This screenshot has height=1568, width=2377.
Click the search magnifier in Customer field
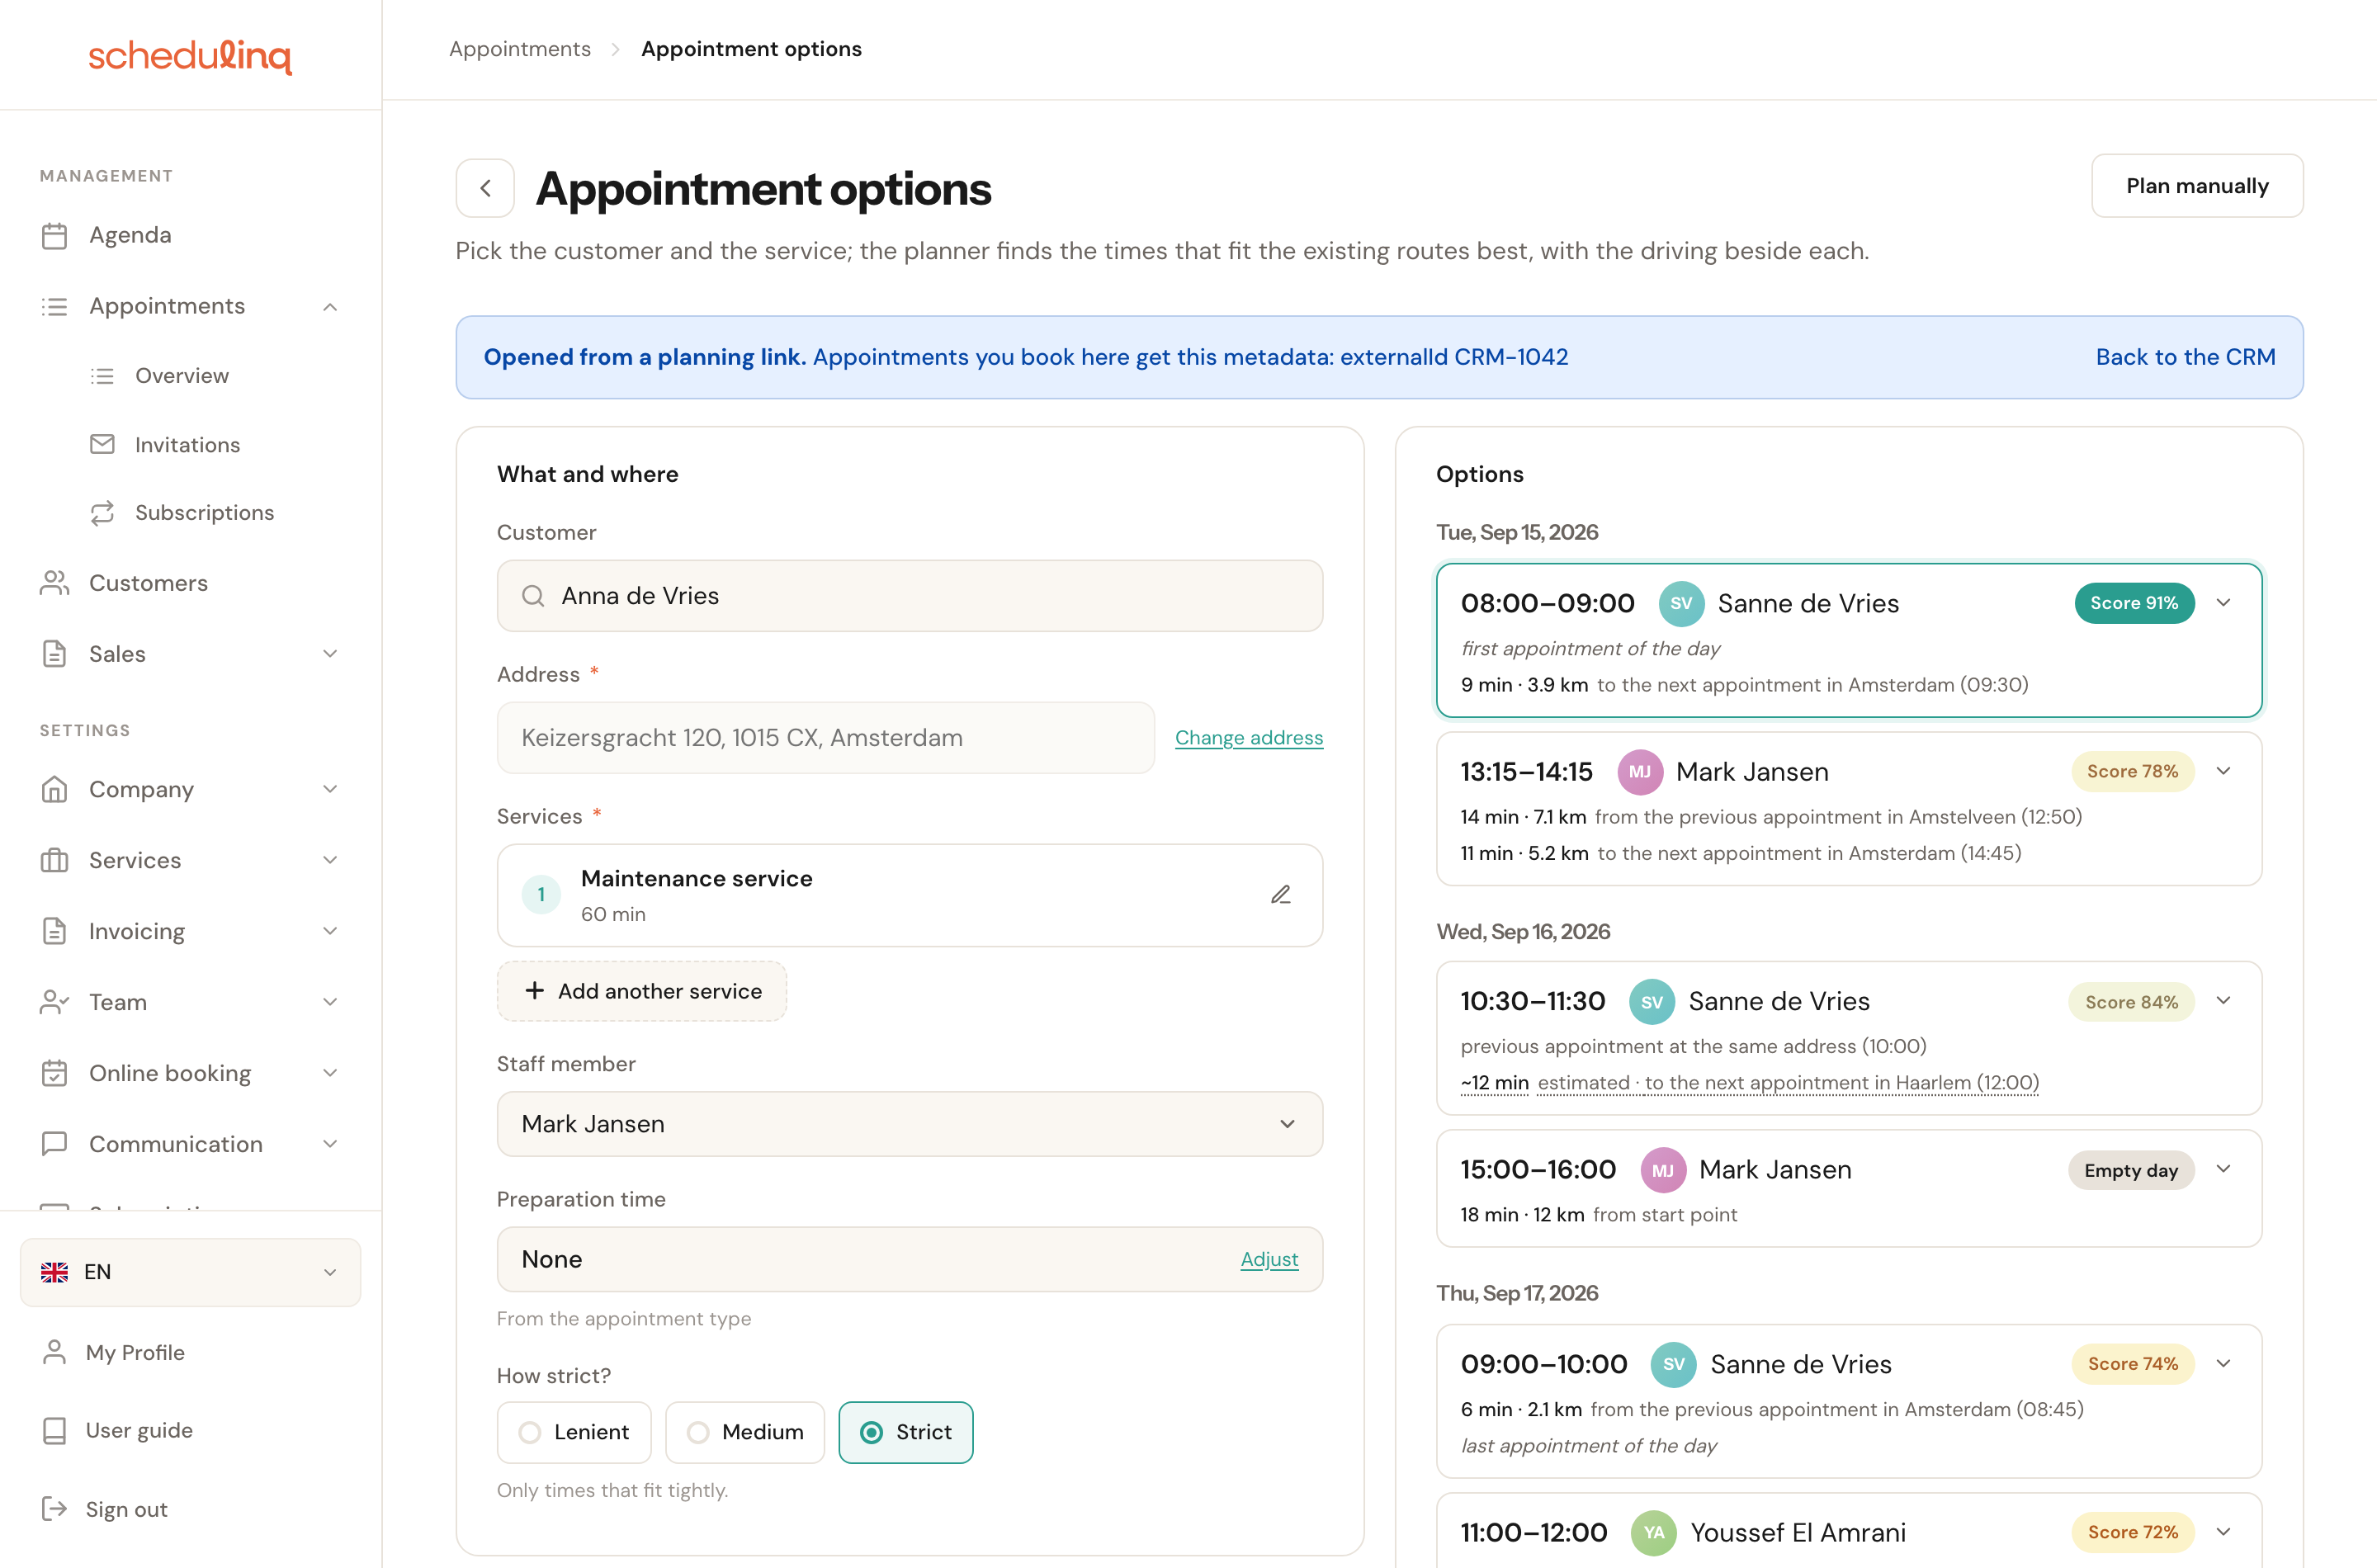533,596
